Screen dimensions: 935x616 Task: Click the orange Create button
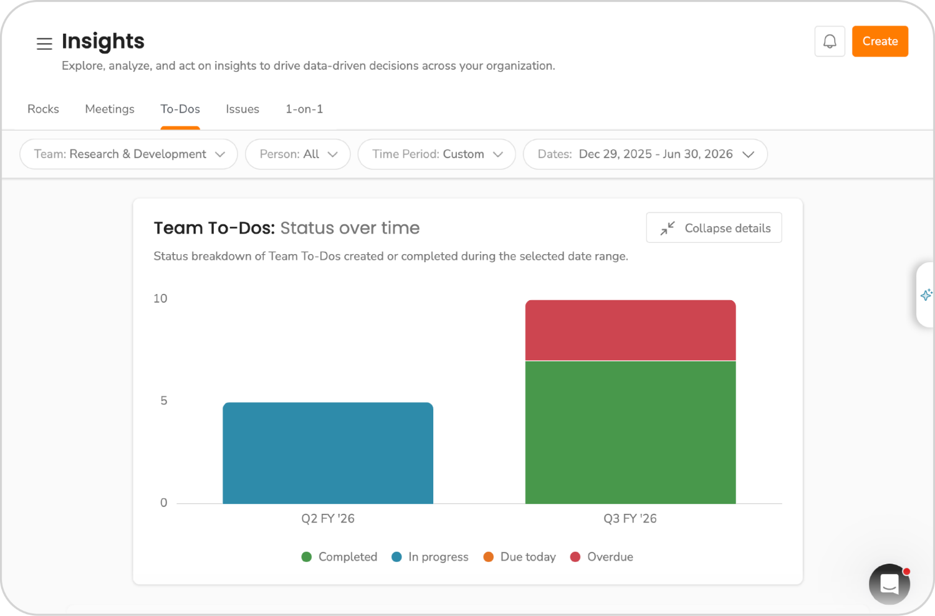click(880, 41)
